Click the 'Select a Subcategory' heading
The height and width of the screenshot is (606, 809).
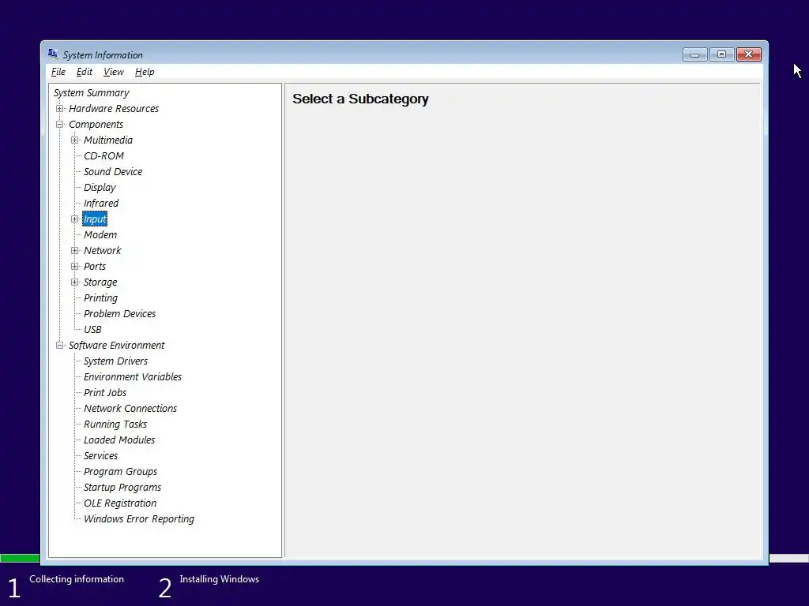tap(360, 99)
